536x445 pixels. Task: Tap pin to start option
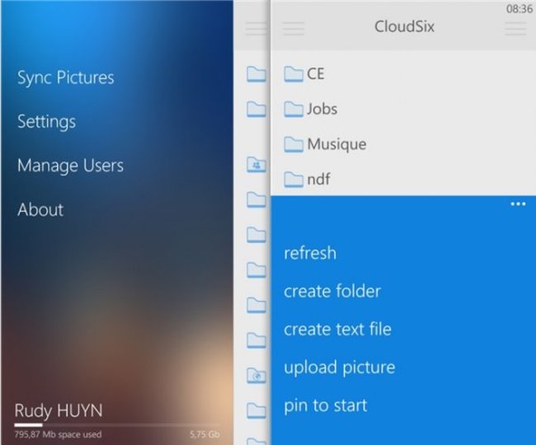click(326, 405)
